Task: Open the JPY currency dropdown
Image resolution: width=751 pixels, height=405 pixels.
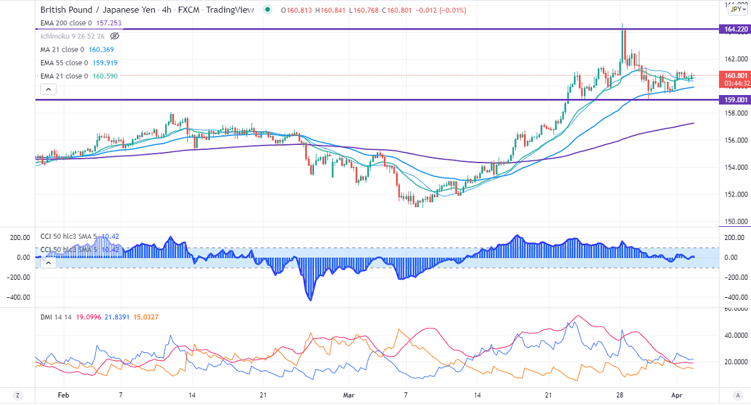Action: click(738, 9)
